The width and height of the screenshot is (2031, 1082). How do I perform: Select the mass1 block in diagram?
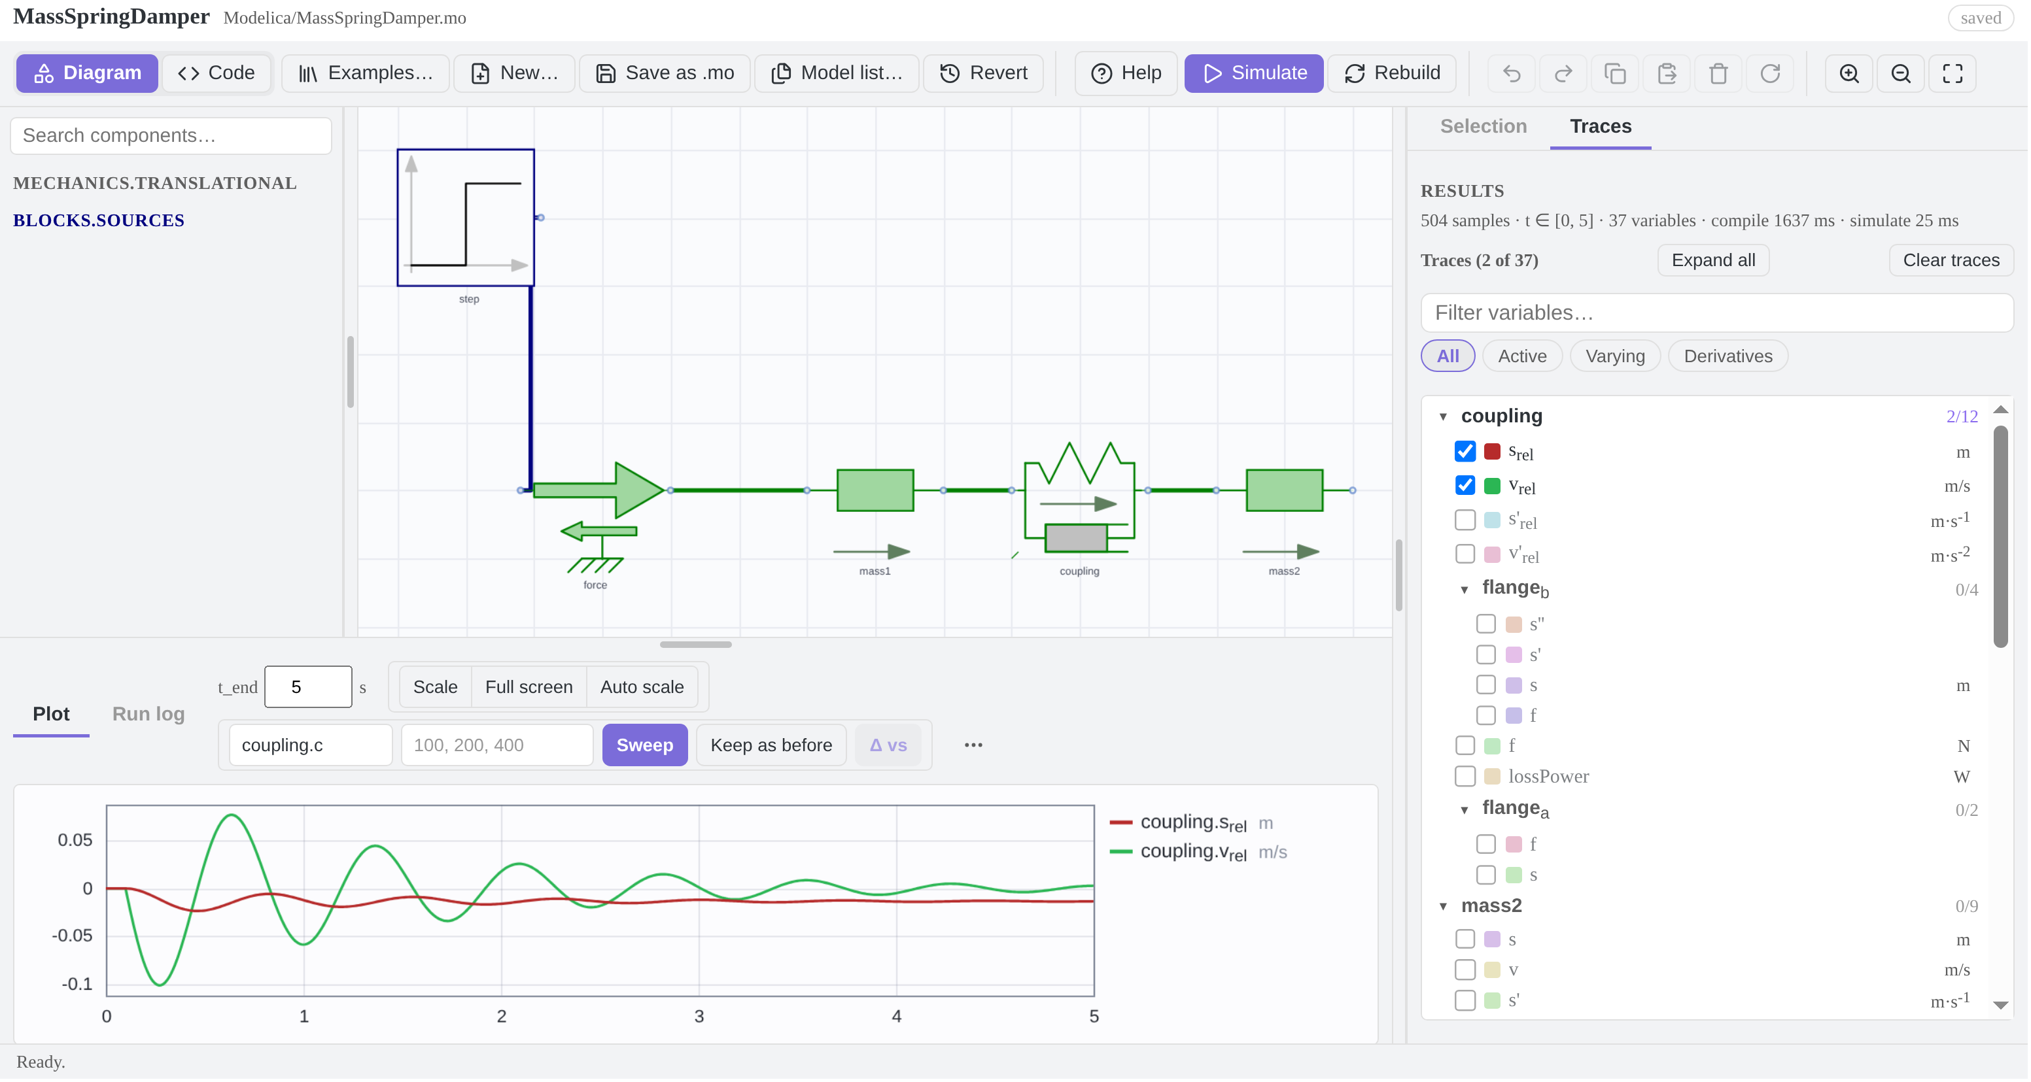click(875, 490)
